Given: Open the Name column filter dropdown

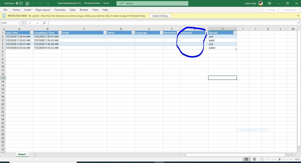Looking at the screenshot, I should click(133, 33).
